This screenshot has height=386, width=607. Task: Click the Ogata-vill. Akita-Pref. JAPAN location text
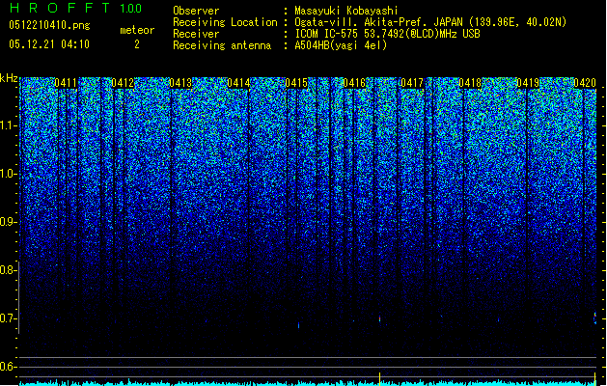point(430,22)
